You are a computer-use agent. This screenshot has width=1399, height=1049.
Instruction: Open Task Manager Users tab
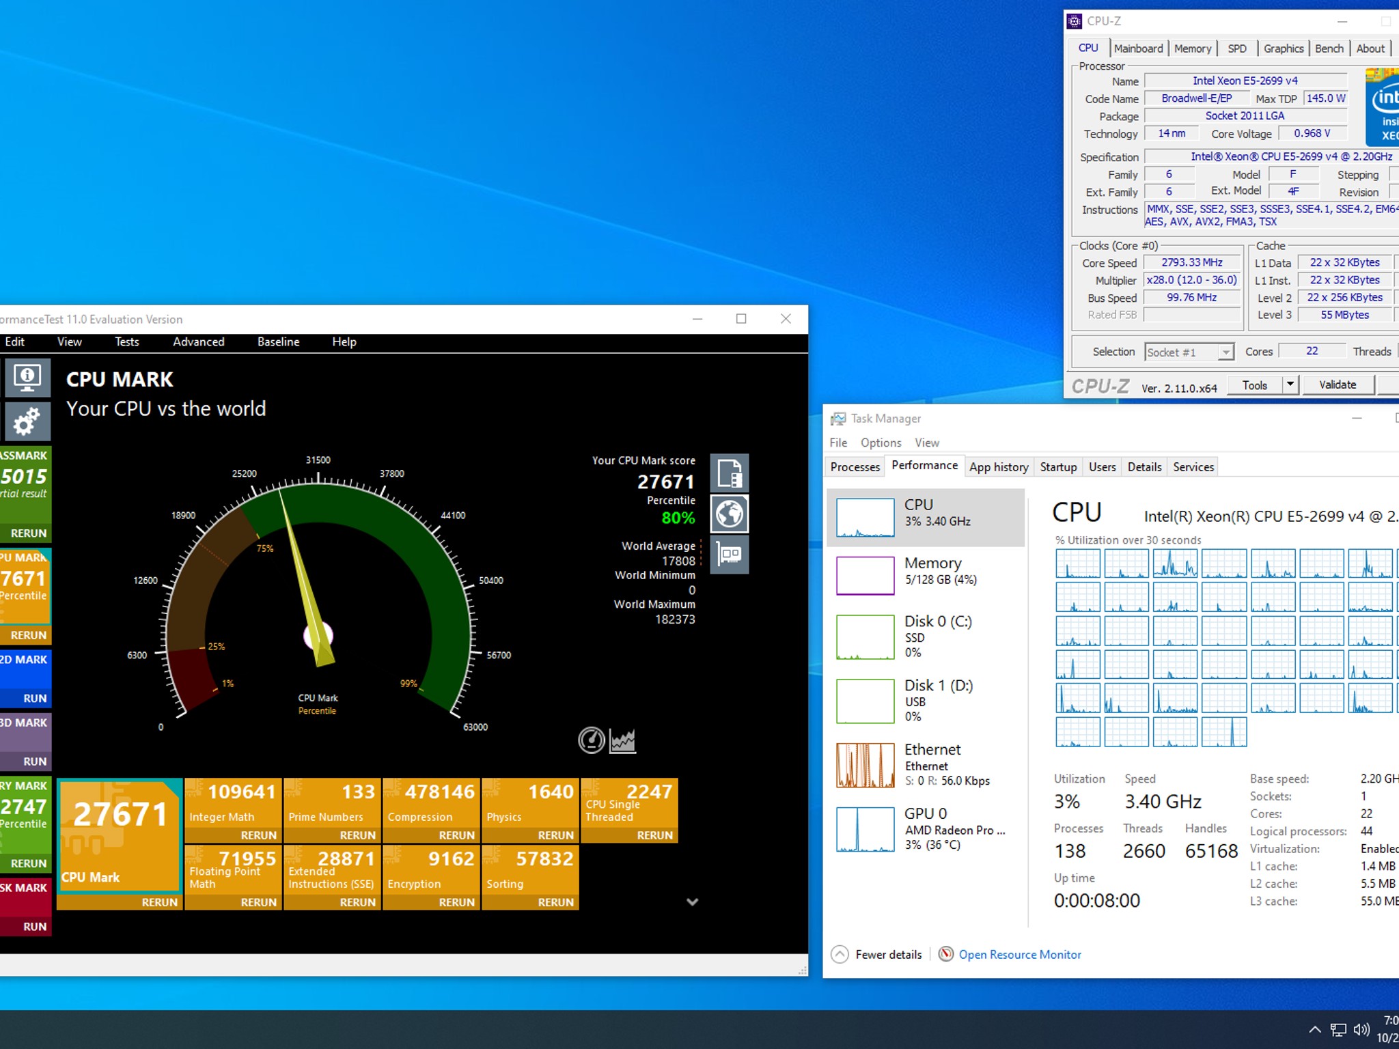[x=1102, y=467]
